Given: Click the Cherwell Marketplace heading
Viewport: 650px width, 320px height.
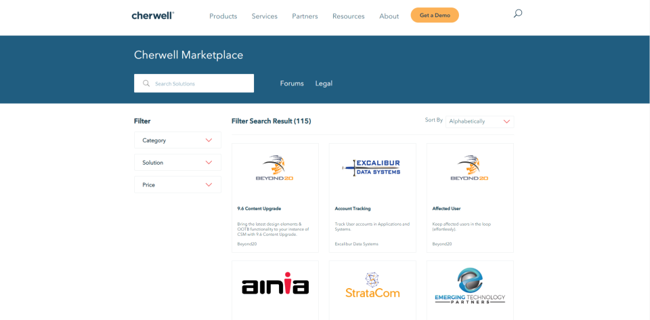Looking at the screenshot, I should tap(189, 55).
